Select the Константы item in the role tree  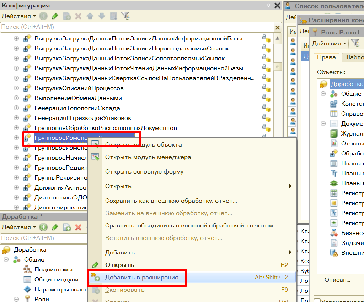point(352,104)
